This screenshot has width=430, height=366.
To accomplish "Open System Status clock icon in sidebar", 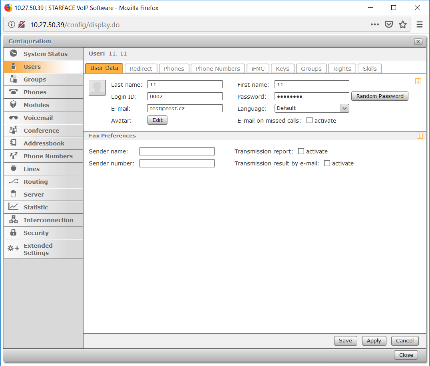I will tap(14, 54).
